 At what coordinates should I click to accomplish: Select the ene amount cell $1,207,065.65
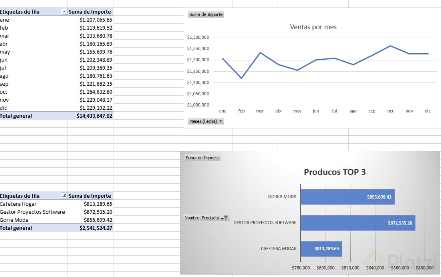96,20
